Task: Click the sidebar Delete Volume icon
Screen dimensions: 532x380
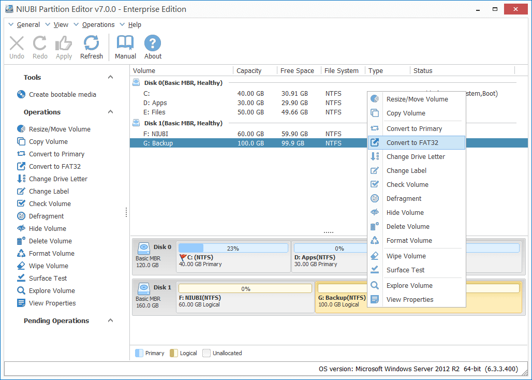Action: 21,241
